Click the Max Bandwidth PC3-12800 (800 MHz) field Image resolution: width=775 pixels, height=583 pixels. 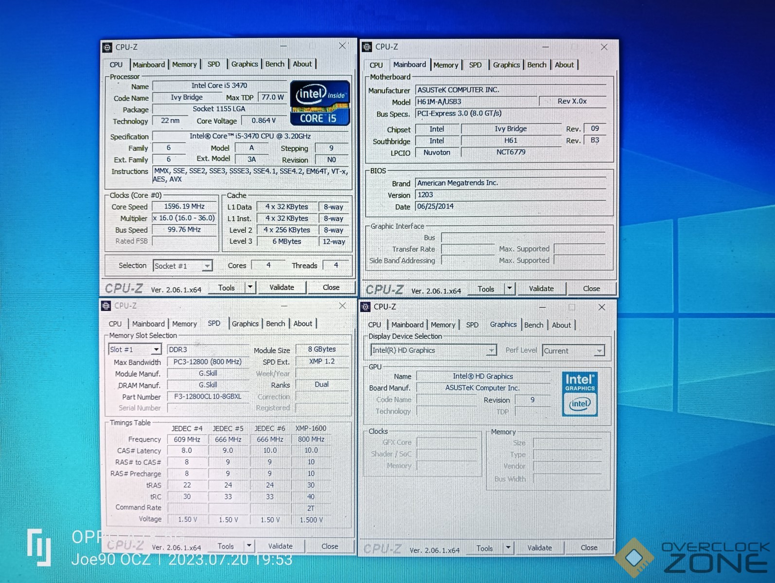208,362
